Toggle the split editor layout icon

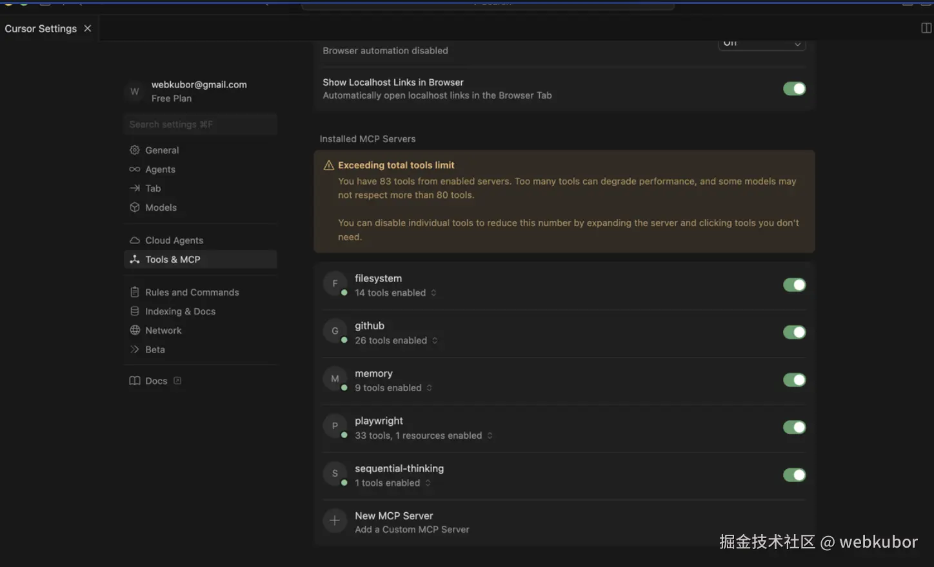(x=926, y=28)
